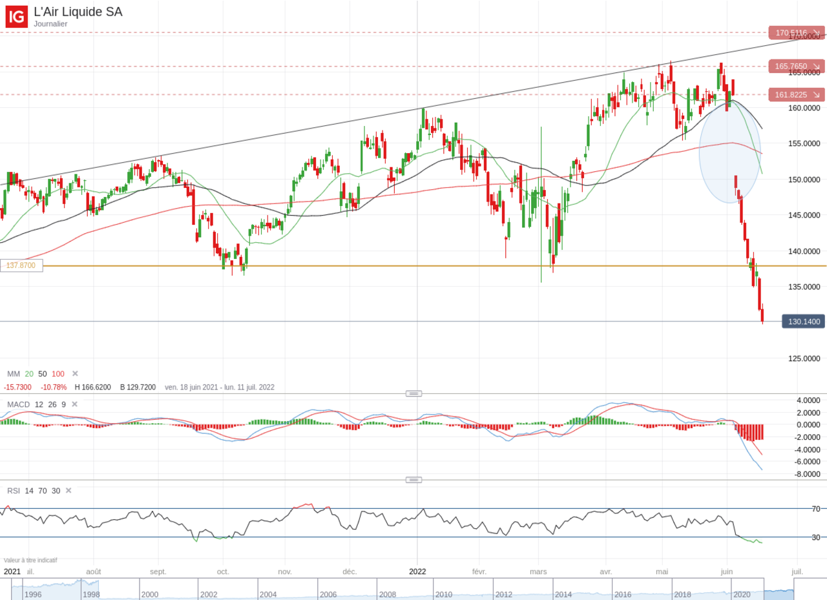Click the MACD fast period 12
The height and width of the screenshot is (600, 827).
pyautogui.click(x=39, y=404)
